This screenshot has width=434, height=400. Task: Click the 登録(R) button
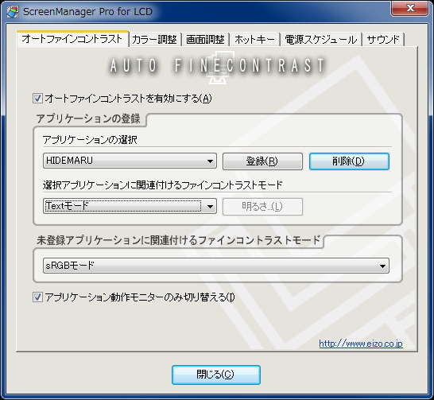click(262, 161)
